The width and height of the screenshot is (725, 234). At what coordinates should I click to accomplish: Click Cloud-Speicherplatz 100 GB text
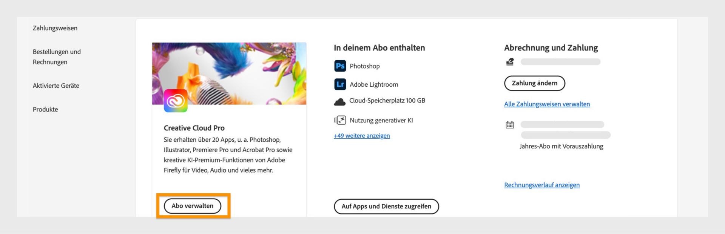click(387, 101)
